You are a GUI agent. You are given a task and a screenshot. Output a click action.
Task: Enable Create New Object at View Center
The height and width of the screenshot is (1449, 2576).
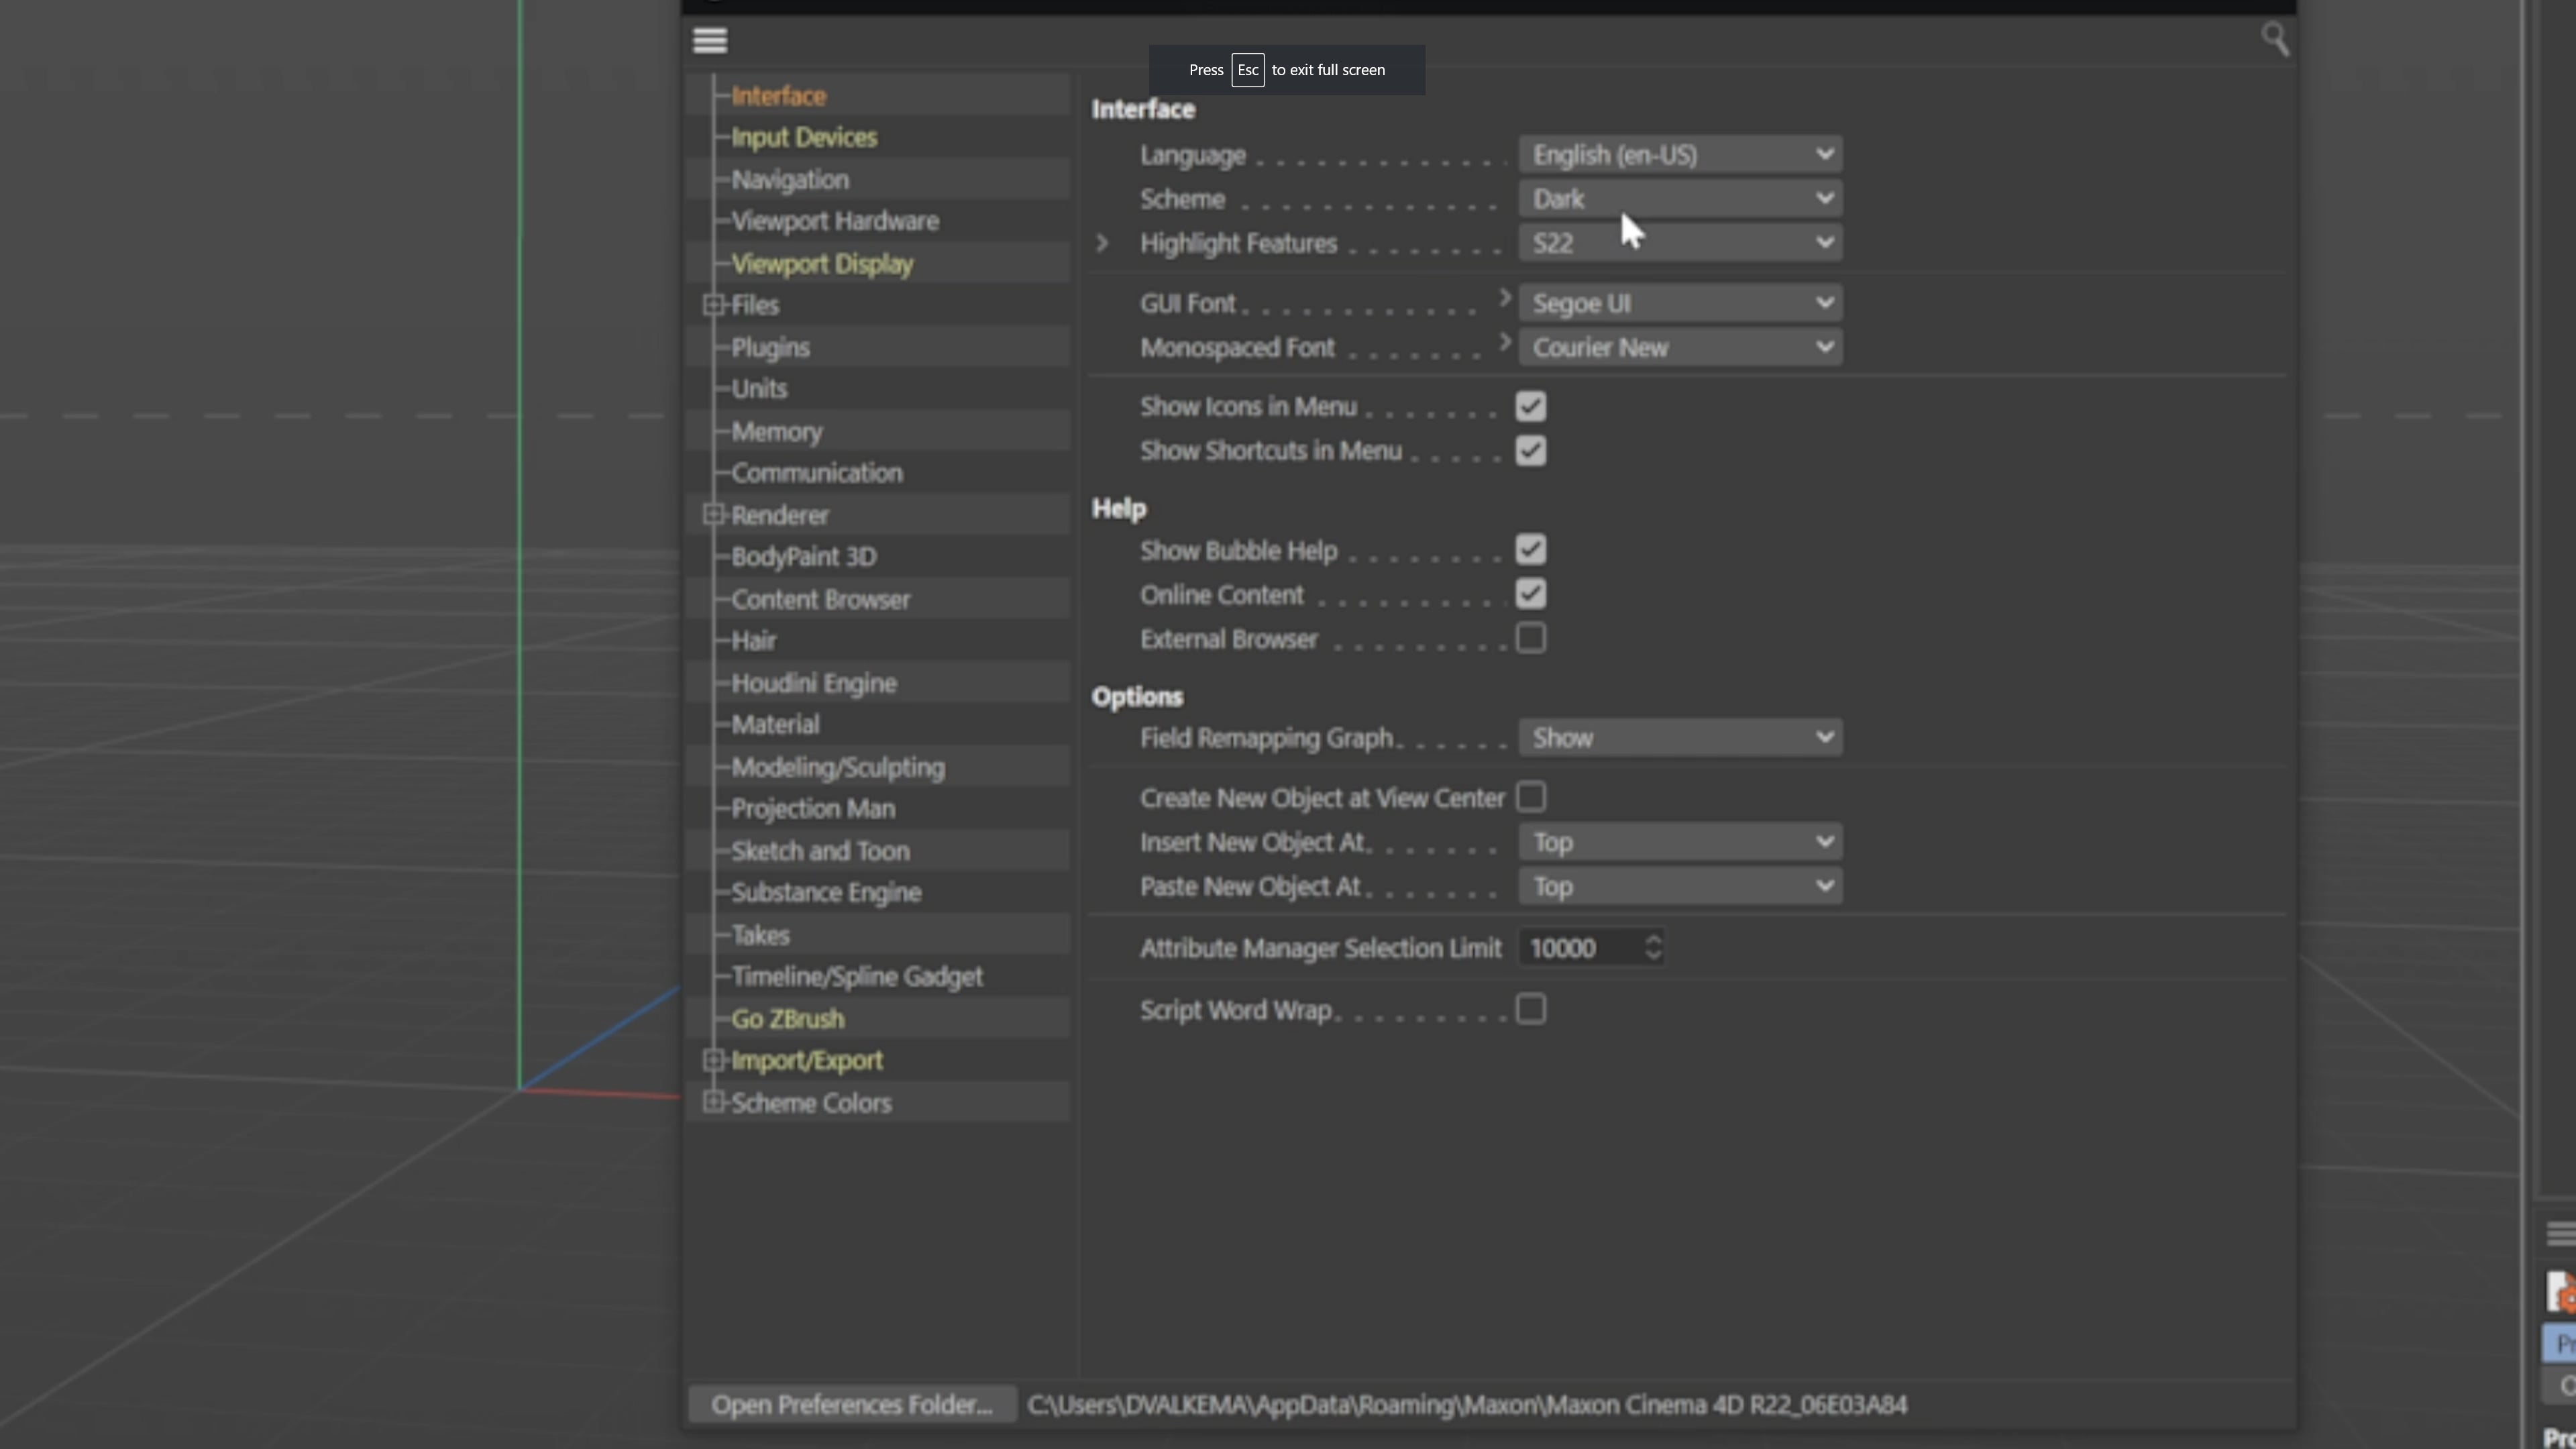click(1530, 796)
